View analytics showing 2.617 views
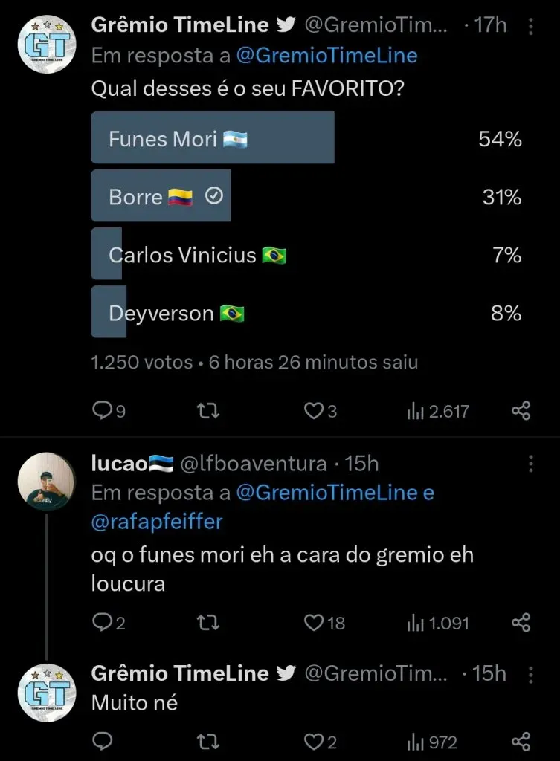 click(438, 410)
